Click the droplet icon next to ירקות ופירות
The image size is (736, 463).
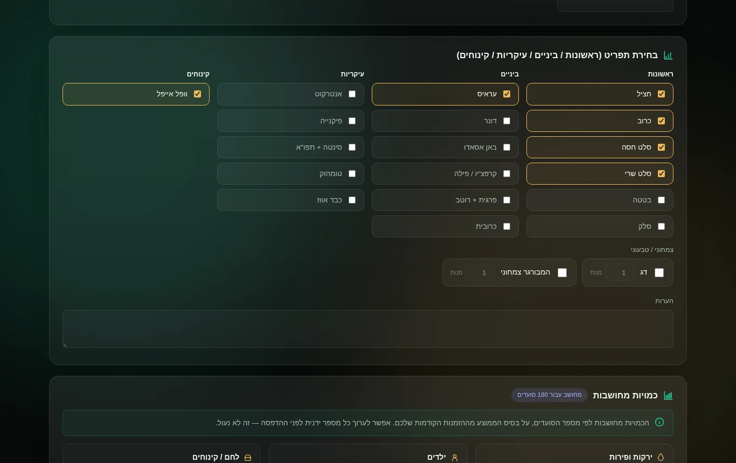click(x=661, y=457)
